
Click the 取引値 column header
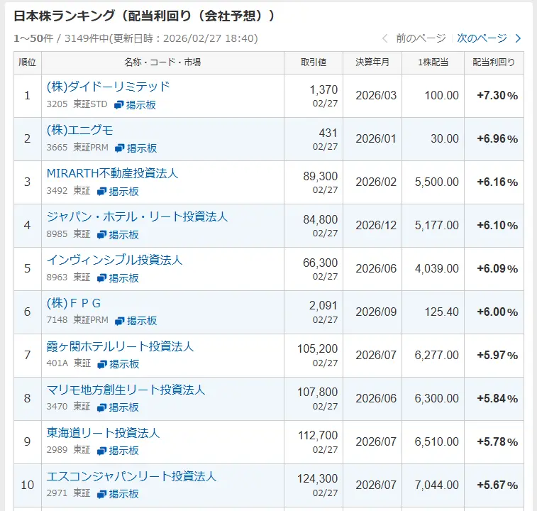click(x=313, y=62)
